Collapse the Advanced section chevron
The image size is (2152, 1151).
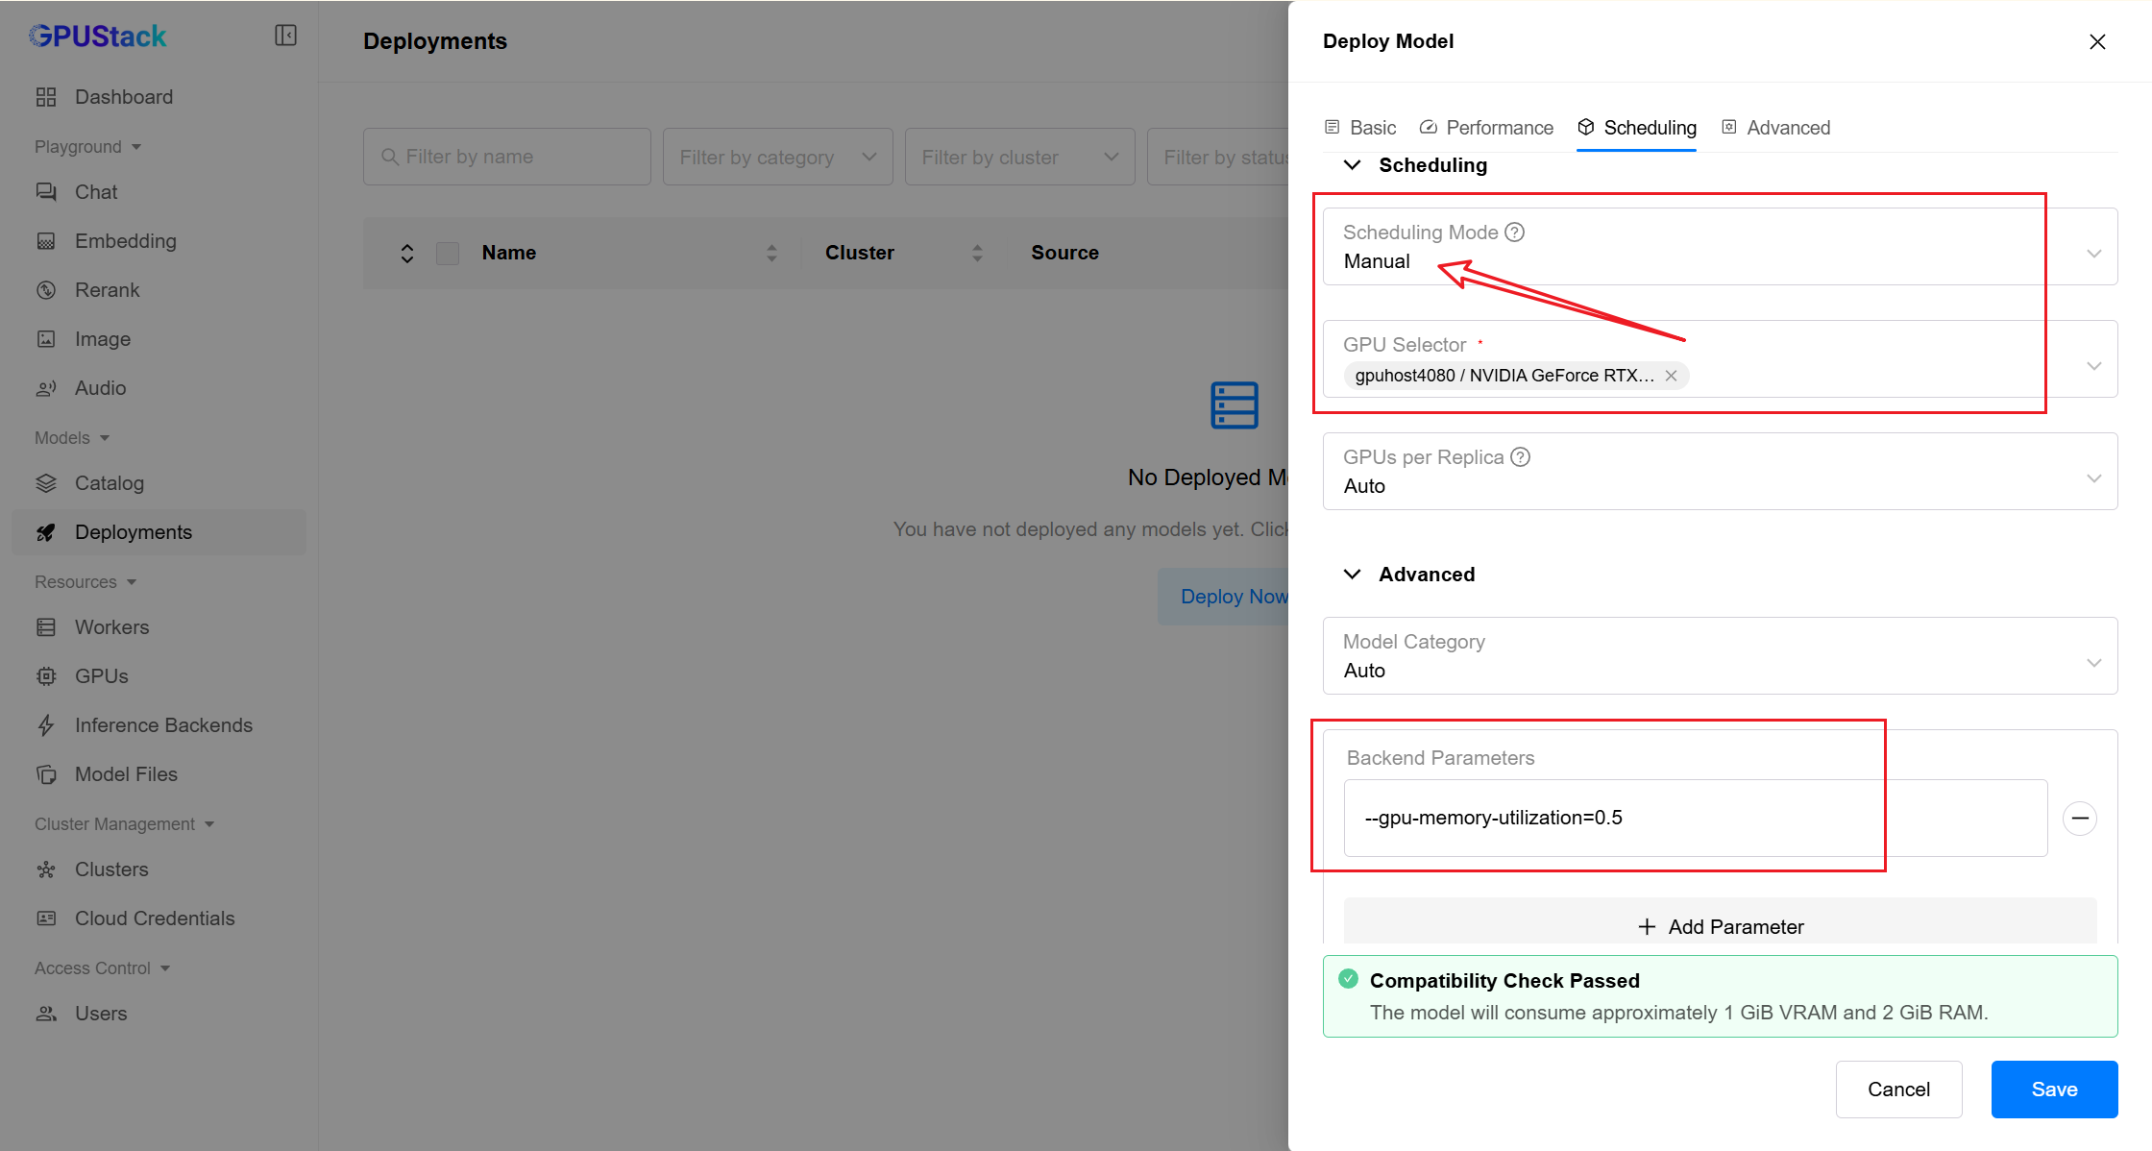1353,575
